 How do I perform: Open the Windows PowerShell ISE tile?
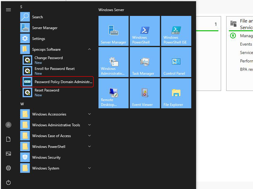[176, 31]
